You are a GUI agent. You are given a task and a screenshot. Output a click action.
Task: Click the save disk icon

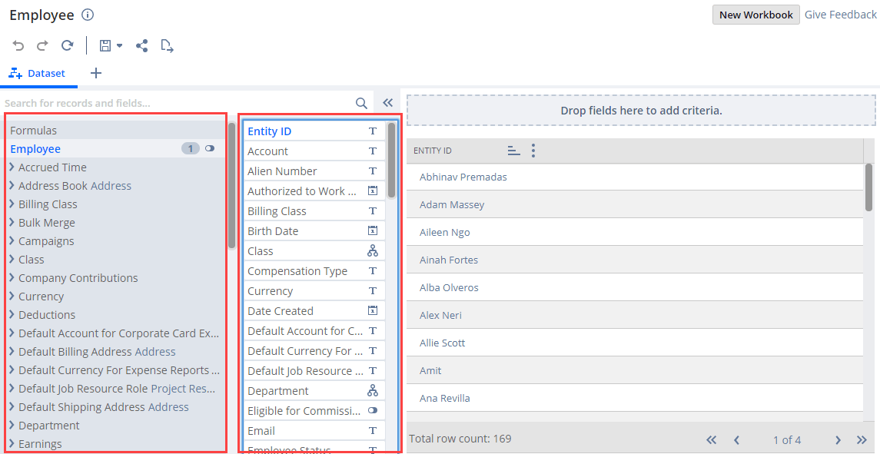tap(105, 45)
